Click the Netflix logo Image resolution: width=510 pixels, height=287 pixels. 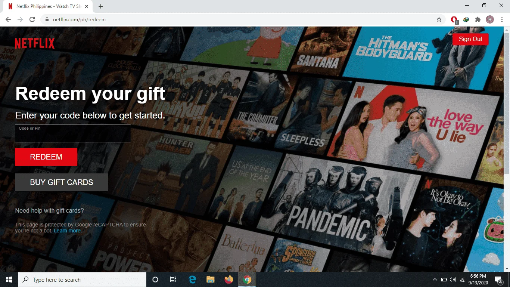coord(35,43)
